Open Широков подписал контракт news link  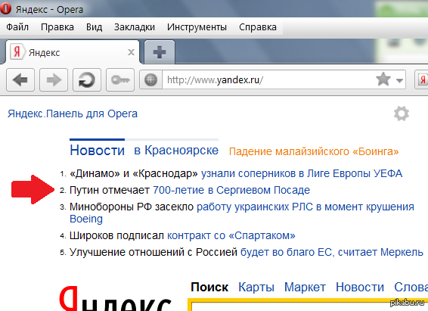pos(182,235)
